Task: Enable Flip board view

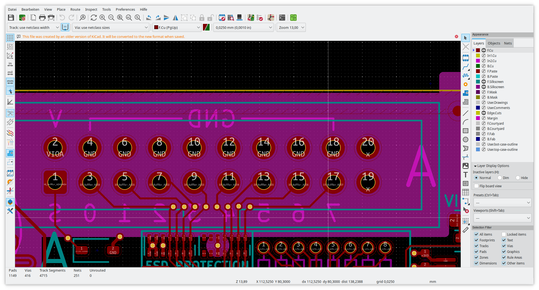Action: [476, 186]
